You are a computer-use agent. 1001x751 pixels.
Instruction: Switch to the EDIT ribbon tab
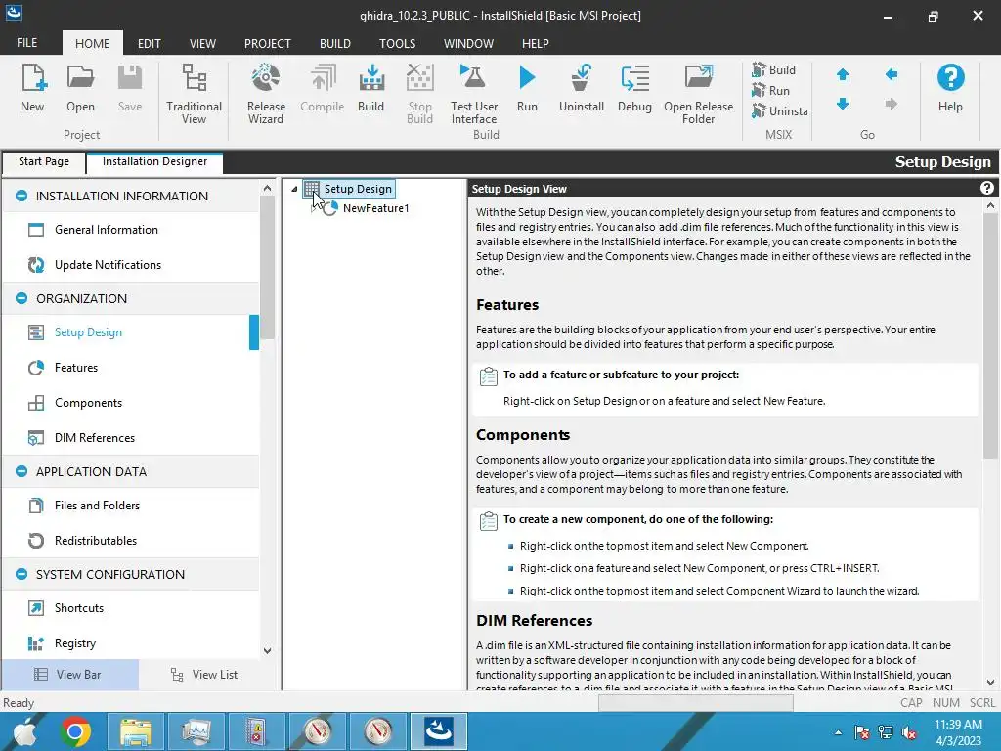149,43
